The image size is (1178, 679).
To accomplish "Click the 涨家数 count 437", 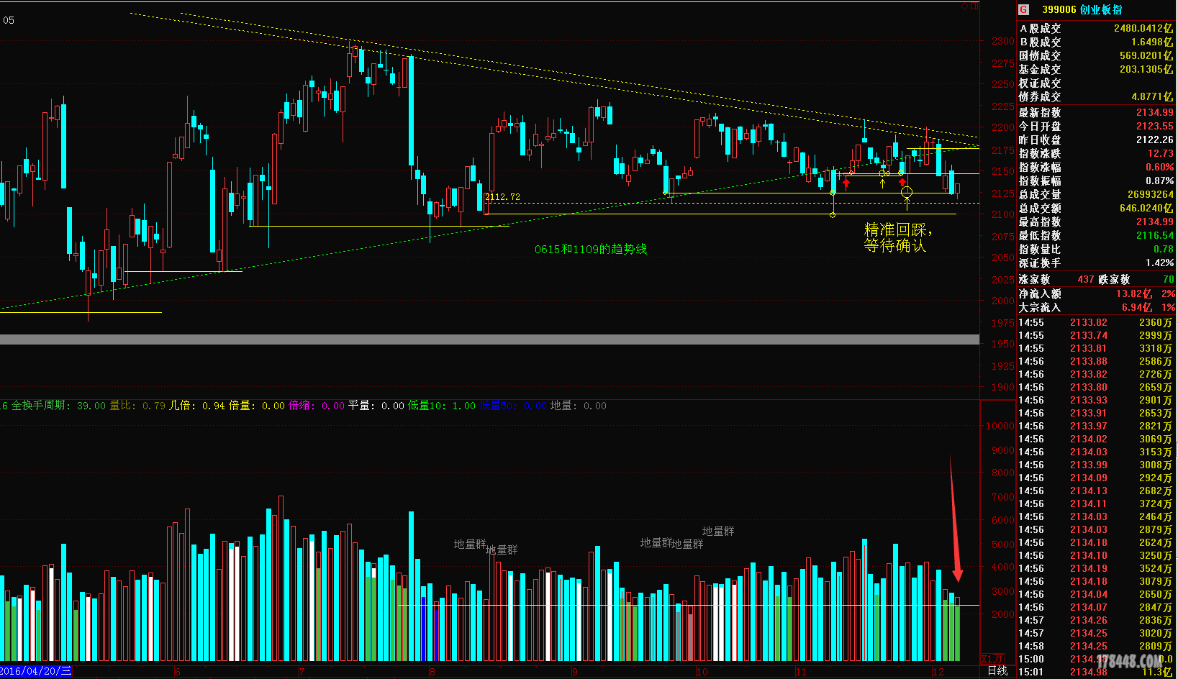I will point(1086,279).
